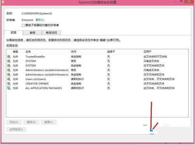The image size is (195, 145).
Task: Click 读取和执行 in the Users row
Action: (x=77, y=79)
